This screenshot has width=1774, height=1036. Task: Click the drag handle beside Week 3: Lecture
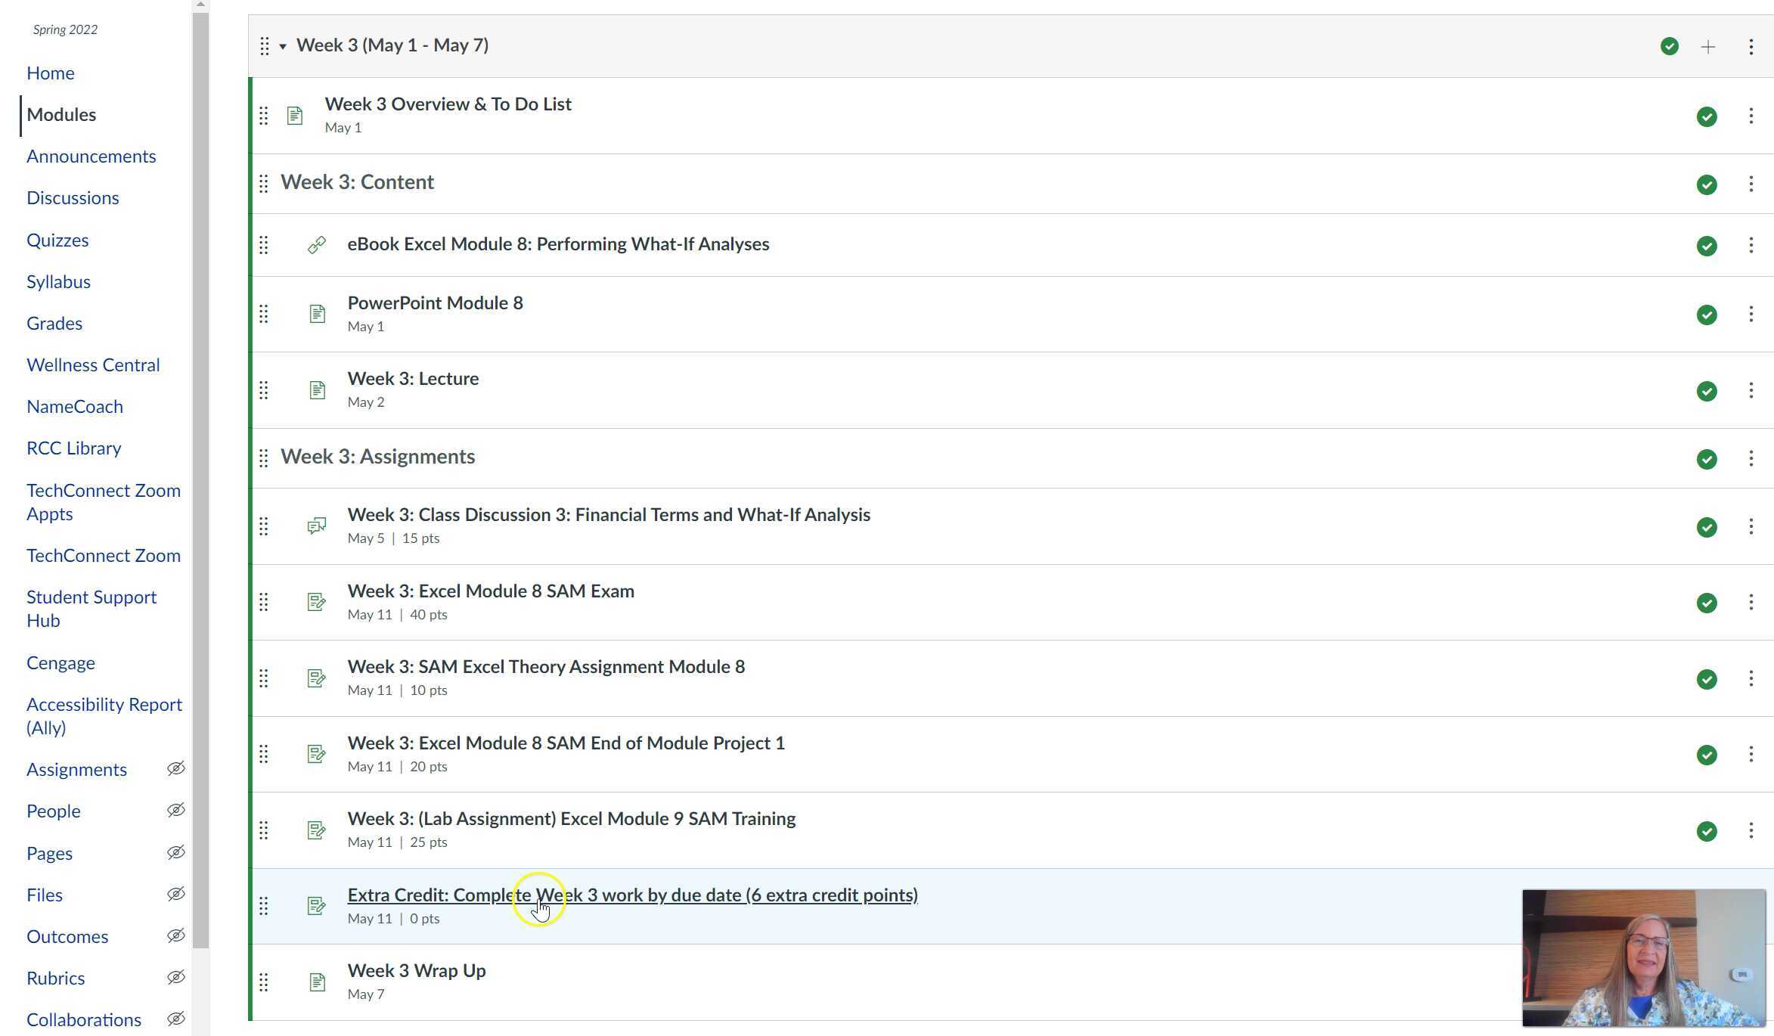263,390
